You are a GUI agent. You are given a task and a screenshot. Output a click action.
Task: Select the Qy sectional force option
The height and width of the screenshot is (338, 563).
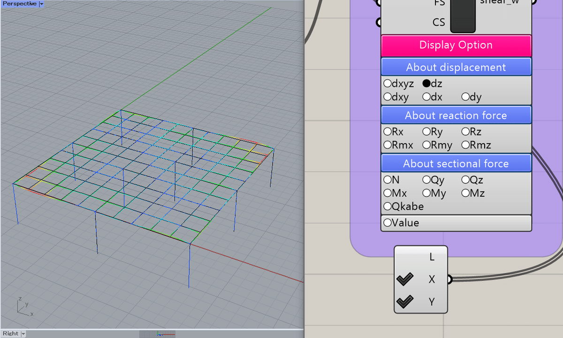coord(426,180)
